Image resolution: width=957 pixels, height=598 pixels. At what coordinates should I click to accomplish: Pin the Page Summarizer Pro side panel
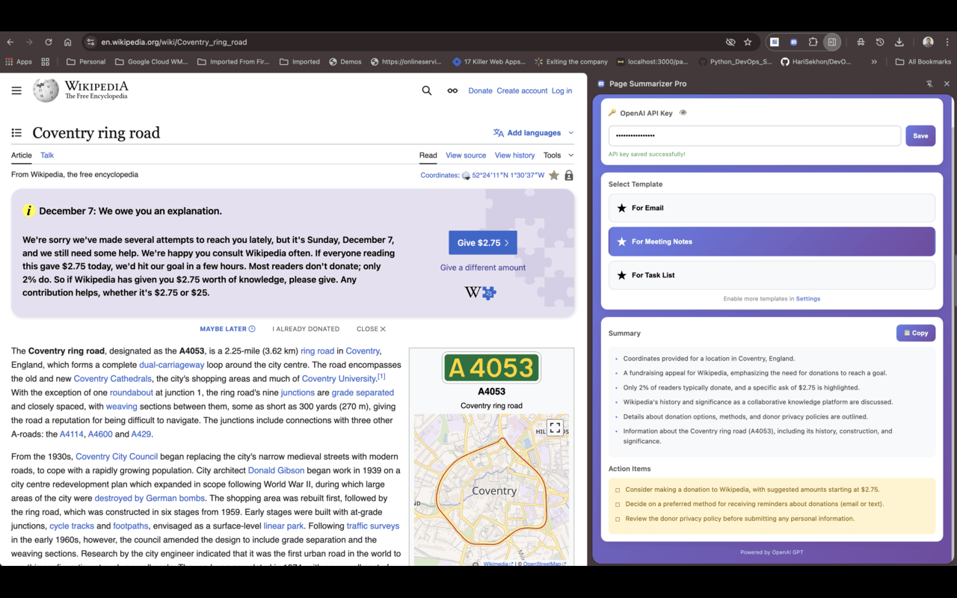click(x=929, y=84)
